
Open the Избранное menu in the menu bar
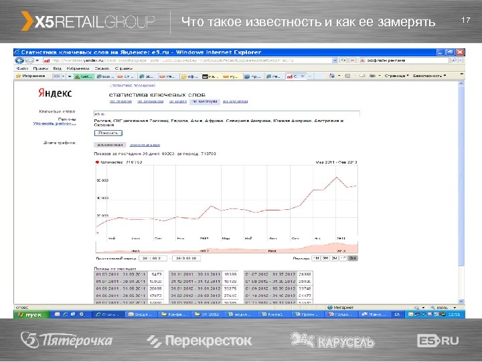pos(78,68)
